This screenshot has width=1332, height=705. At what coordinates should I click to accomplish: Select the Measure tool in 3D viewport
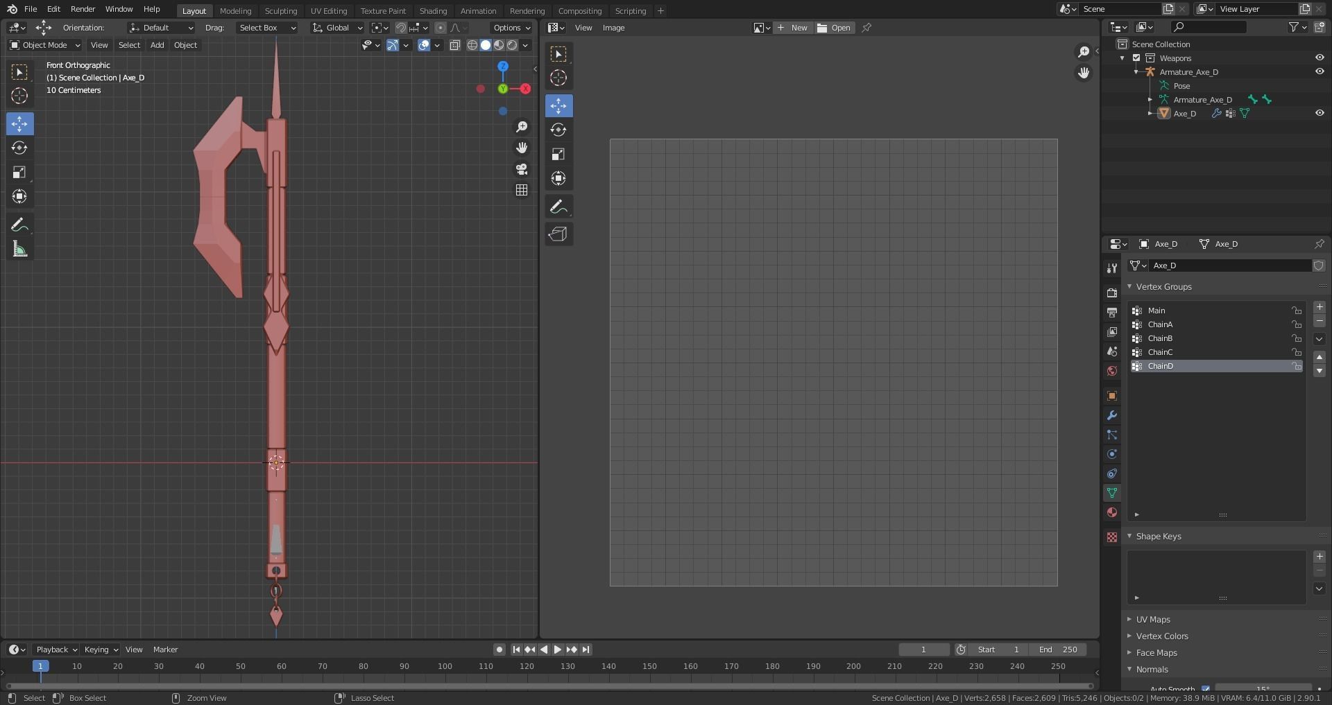point(19,249)
